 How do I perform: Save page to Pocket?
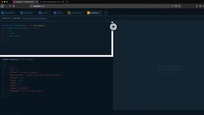point(176,6)
